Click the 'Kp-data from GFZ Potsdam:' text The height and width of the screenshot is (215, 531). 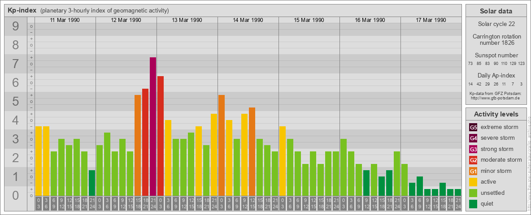coord(495,93)
